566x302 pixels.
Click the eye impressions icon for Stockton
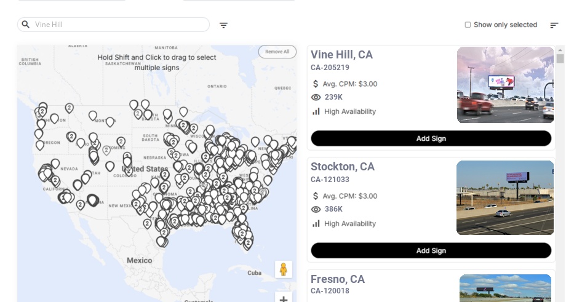[x=316, y=210]
